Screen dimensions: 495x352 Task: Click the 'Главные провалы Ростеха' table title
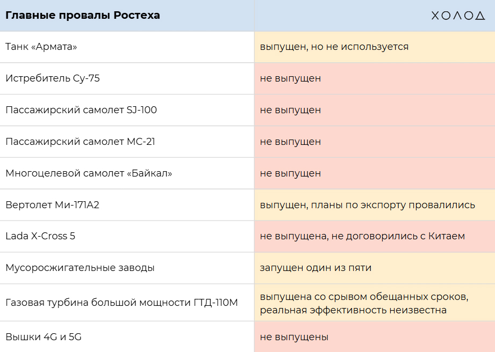pyautogui.click(x=83, y=15)
